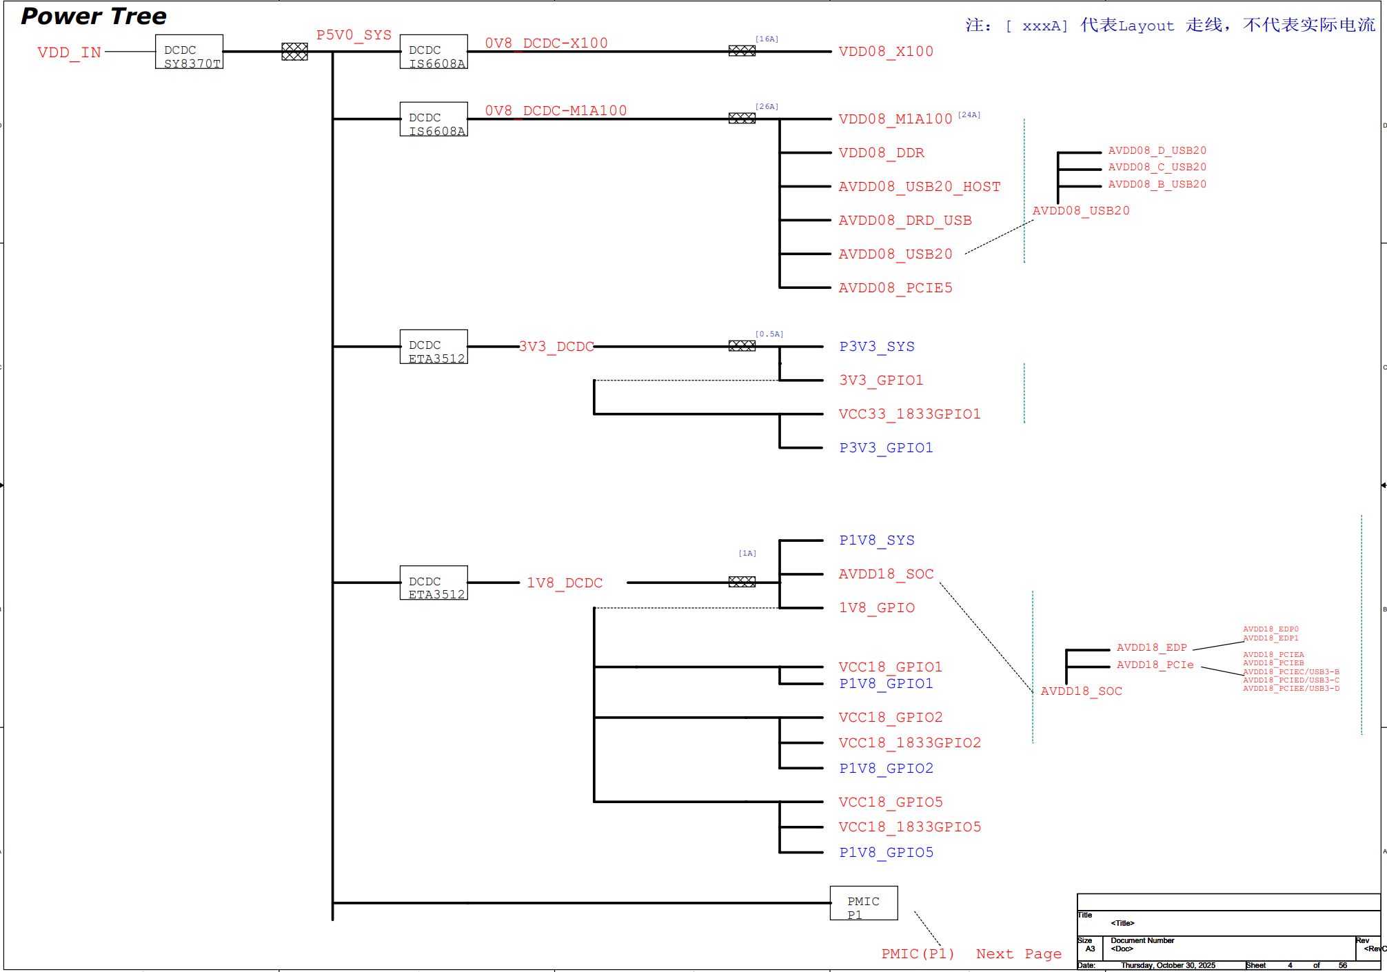Select the crosshatch symbol before P5V0_SYS
1387x972 pixels.
(294, 52)
